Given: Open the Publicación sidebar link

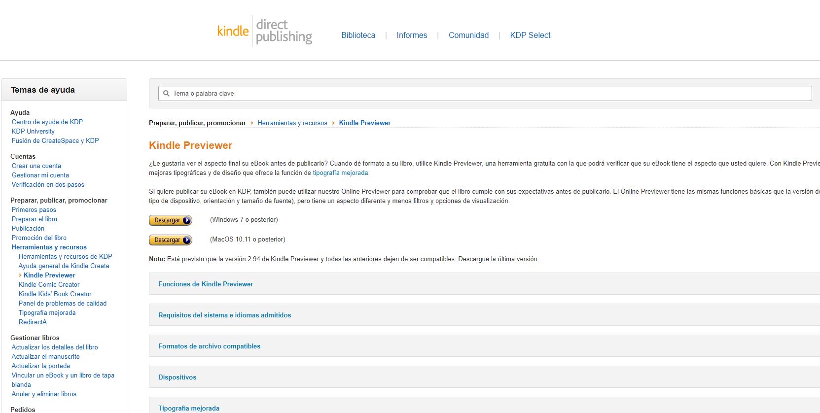Looking at the screenshot, I should (28, 228).
